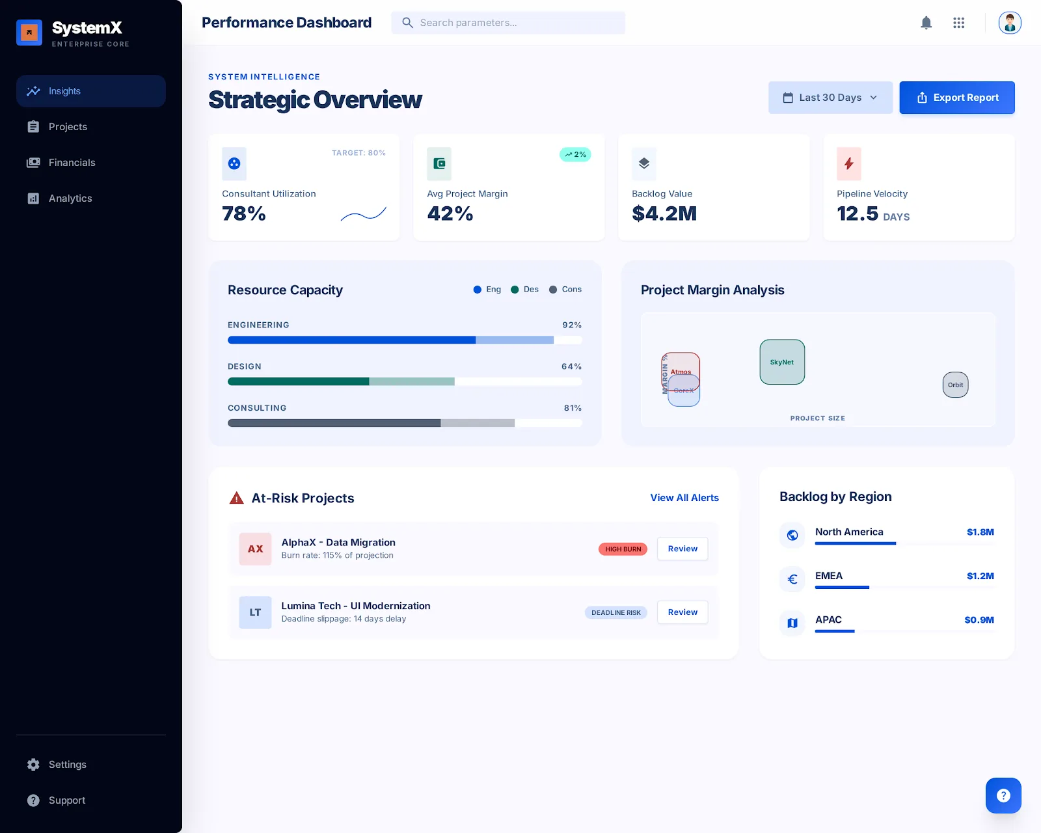
Task: Click the EMEA euro icon
Action: [x=792, y=579]
